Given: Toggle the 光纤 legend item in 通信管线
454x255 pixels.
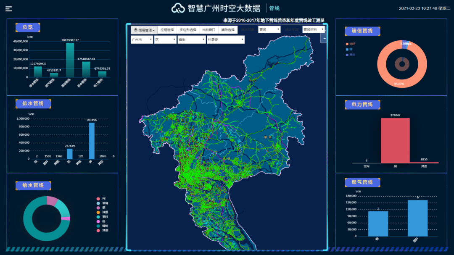Looking at the screenshot, I should 351,44.
